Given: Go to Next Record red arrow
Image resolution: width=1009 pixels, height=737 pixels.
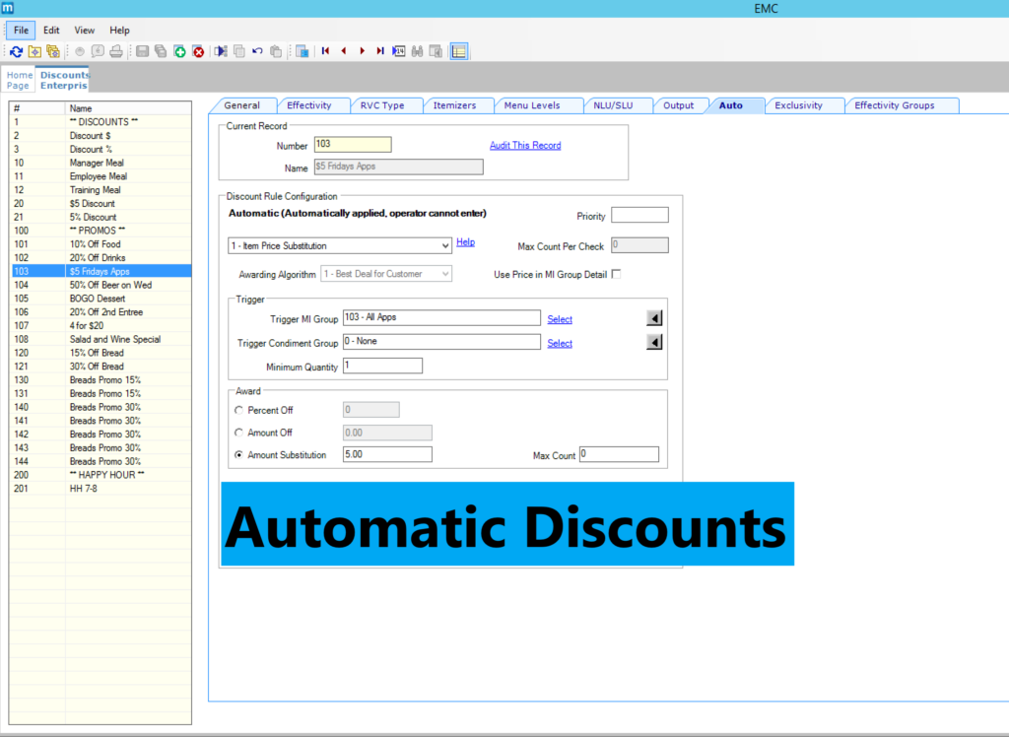Looking at the screenshot, I should tap(363, 51).
